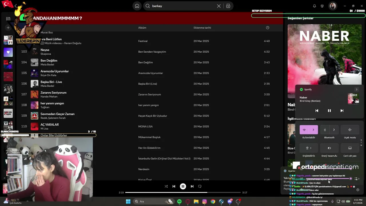Pause playback in Spotify player bar
366x206 pixels.
pyautogui.click(x=183, y=186)
